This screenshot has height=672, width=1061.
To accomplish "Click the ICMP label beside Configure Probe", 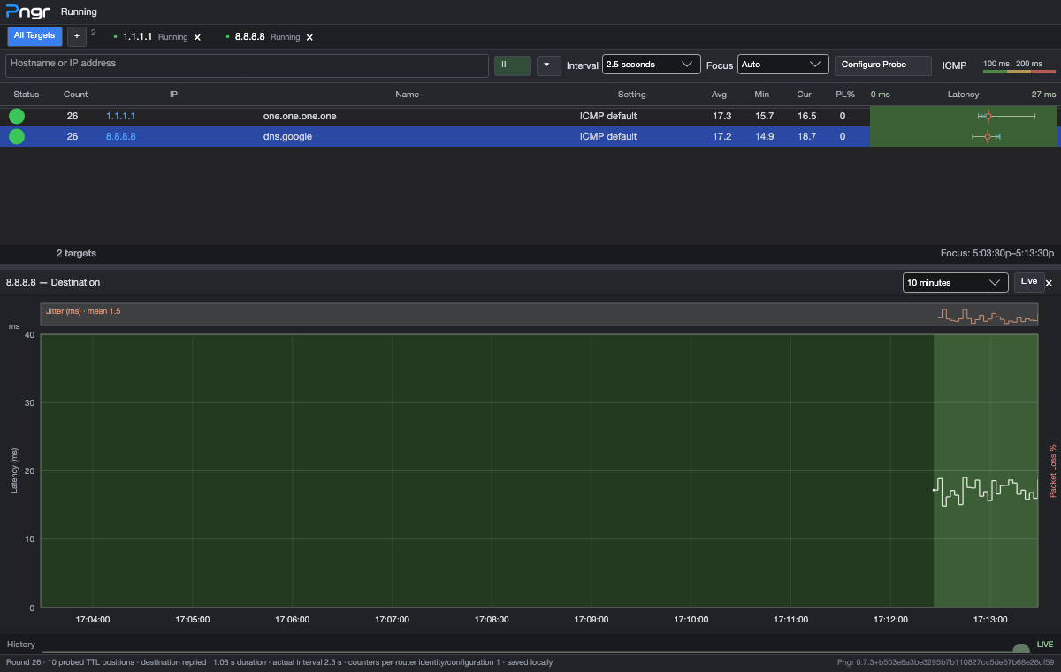I will 955,65.
